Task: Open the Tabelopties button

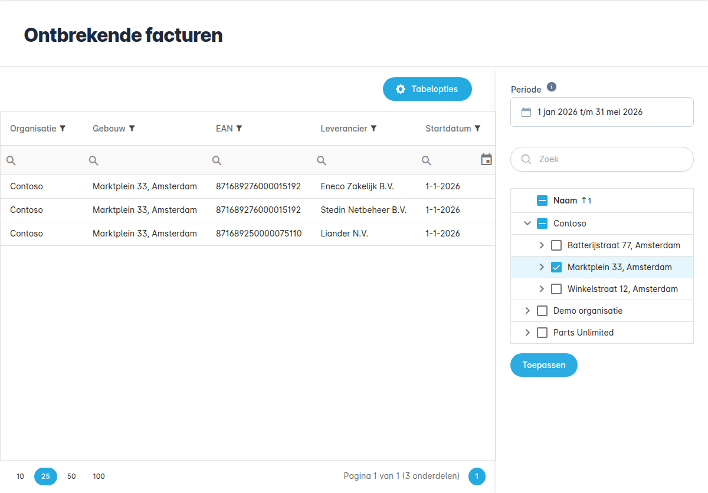Action: [427, 89]
